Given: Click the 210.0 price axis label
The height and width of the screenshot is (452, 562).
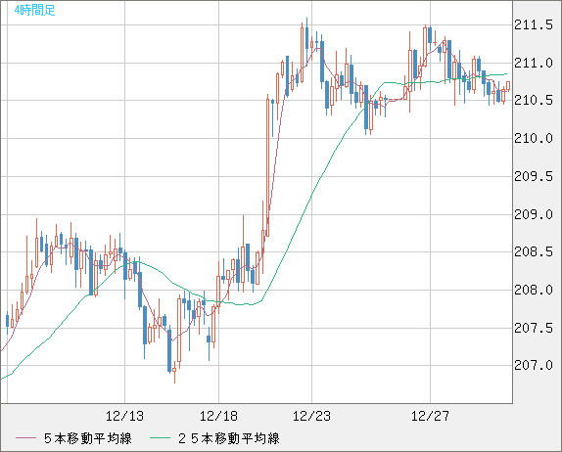Looking at the screenshot, I should point(534,138).
